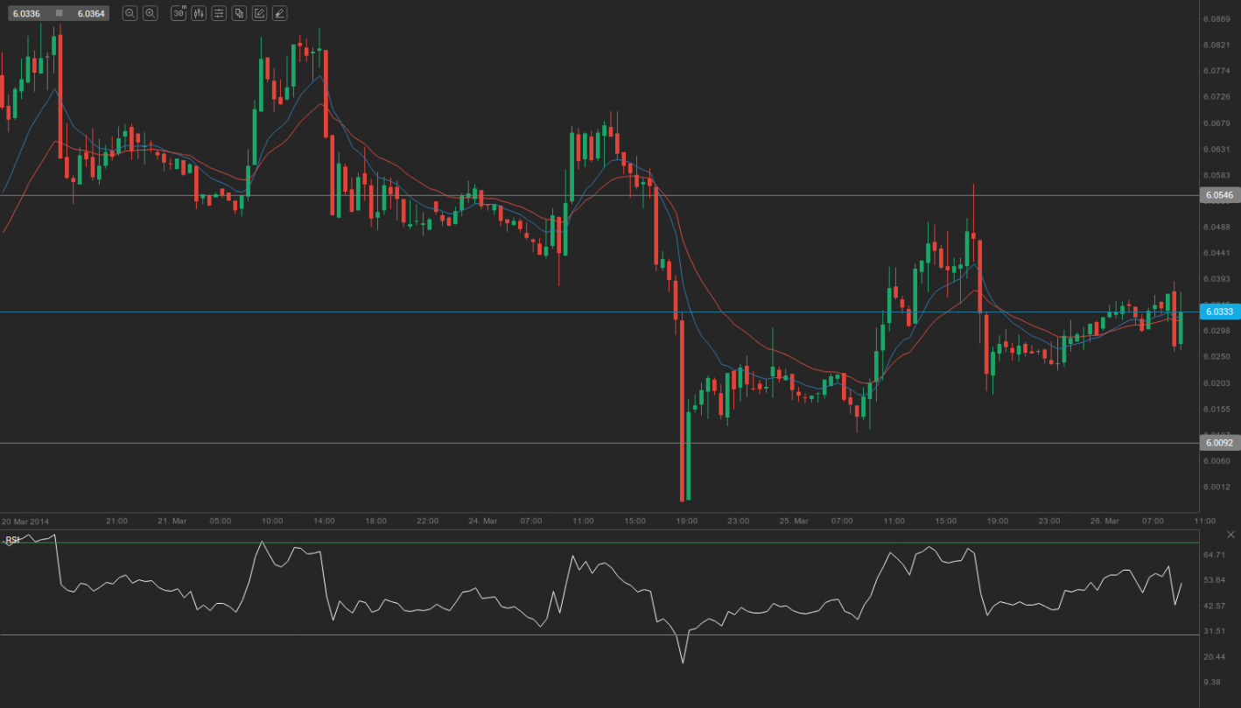Image resolution: width=1241 pixels, height=708 pixels.
Task: Click the buy price 6.0364
Action: coord(90,13)
